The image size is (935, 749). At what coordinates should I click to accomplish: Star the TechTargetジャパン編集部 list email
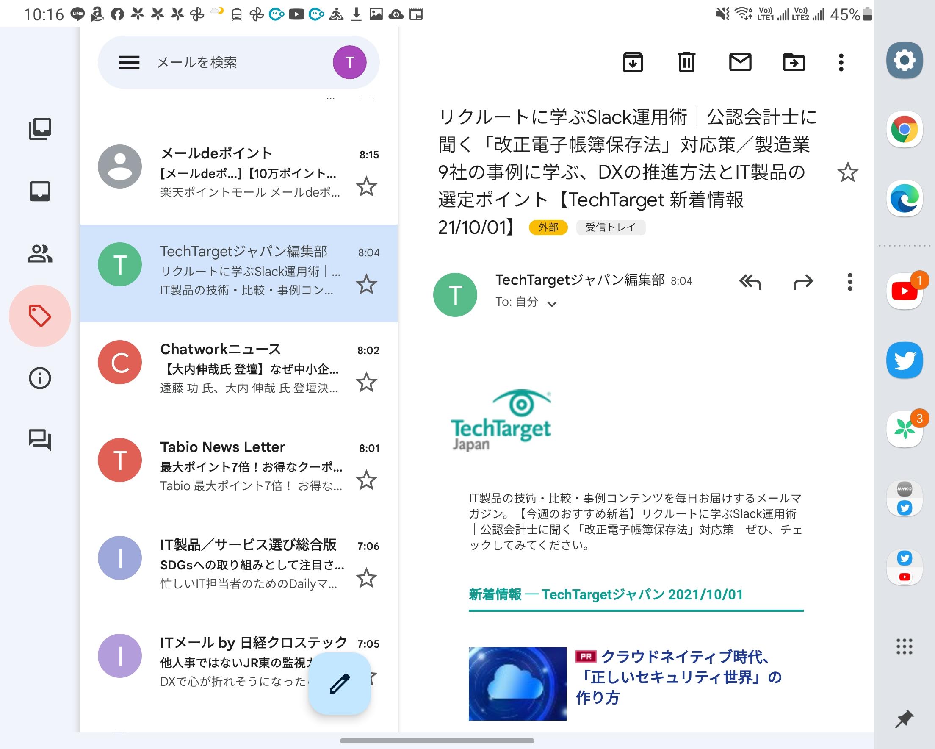tap(366, 284)
